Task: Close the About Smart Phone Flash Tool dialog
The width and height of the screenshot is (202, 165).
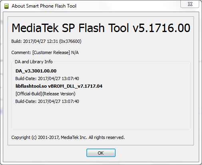Action: point(190,4)
